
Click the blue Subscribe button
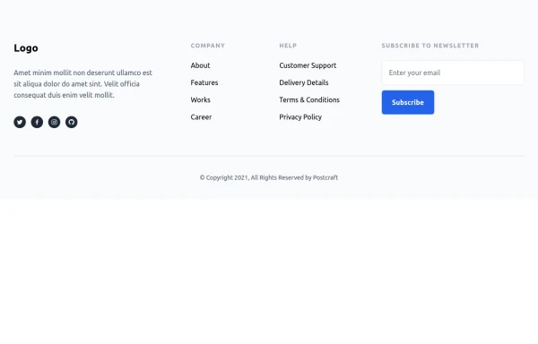tap(408, 102)
